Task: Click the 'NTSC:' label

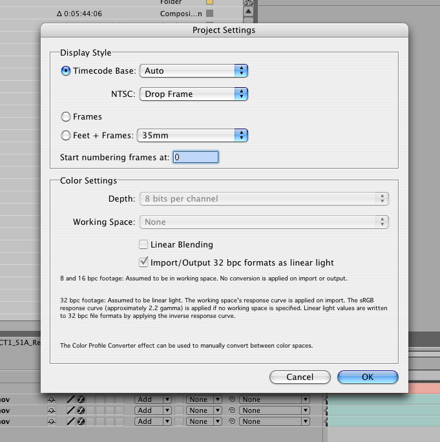Action: pyautogui.click(x=123, y=94)
